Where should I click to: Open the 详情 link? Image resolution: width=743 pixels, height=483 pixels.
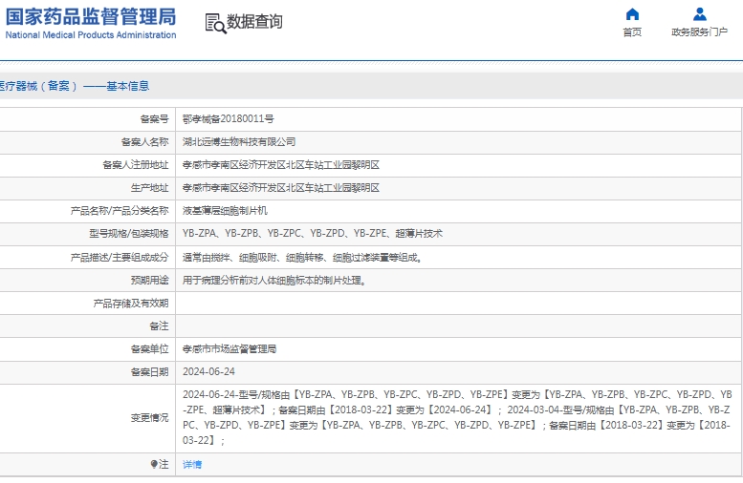[x=192, y=465]
